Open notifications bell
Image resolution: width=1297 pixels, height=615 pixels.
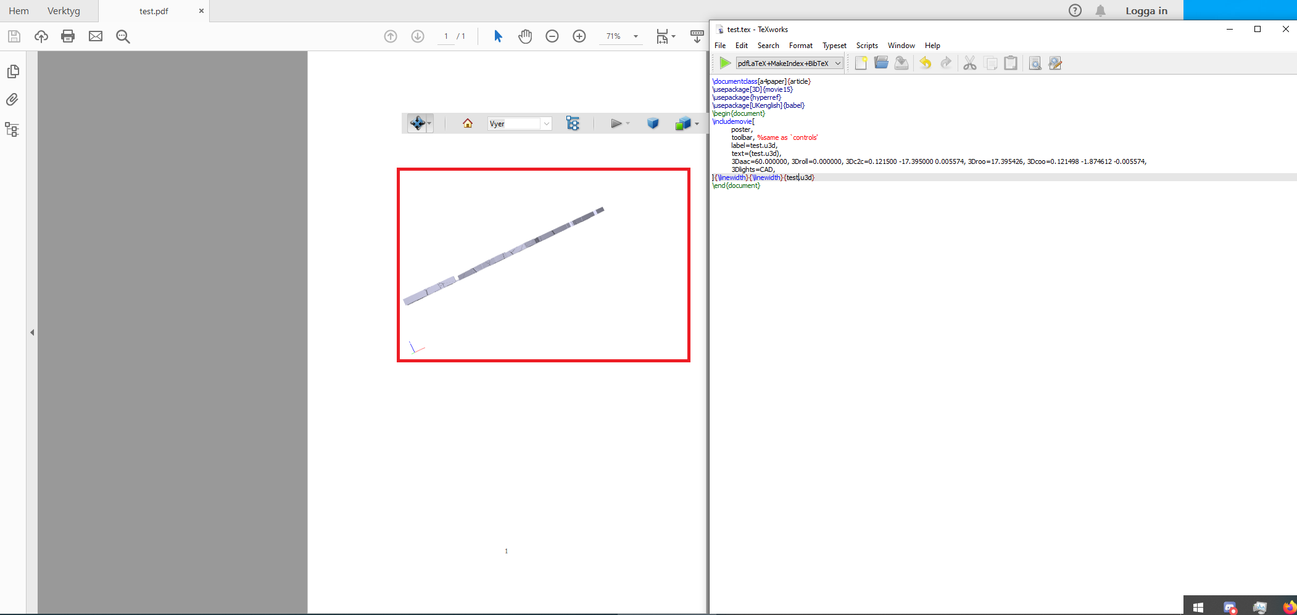[x=1100, y=10]
